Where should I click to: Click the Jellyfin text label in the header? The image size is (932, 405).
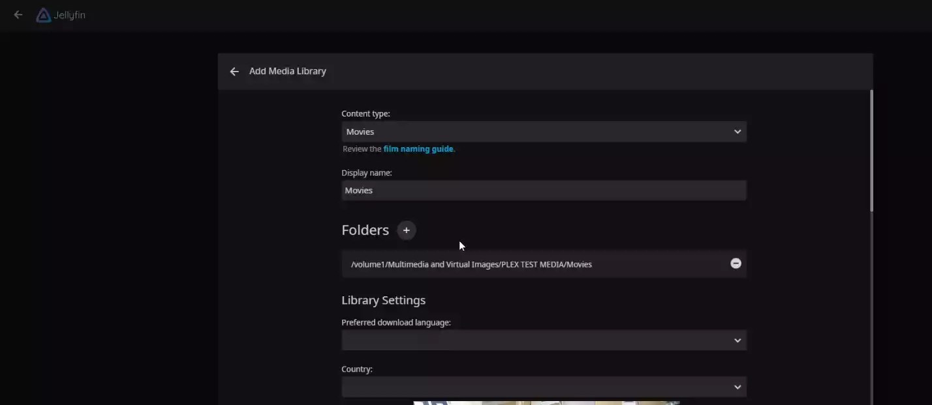pos(71,15)
